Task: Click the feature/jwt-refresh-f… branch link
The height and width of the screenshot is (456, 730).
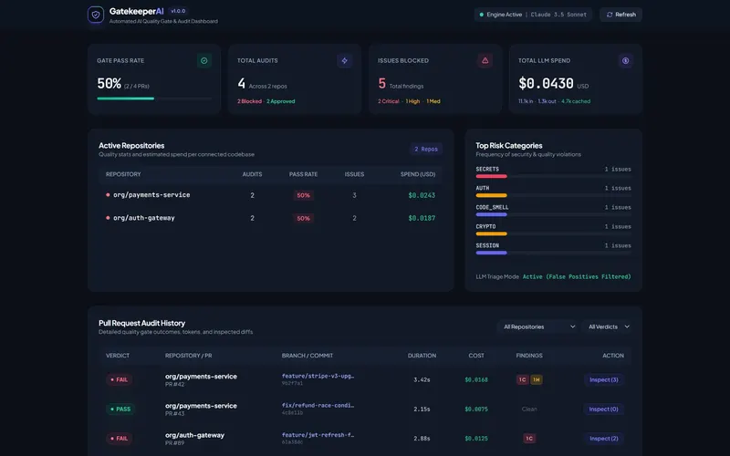Action: (318, 435)
